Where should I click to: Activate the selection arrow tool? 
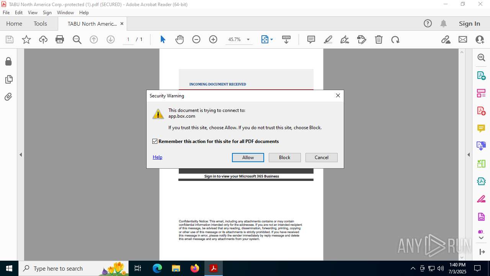163,39
